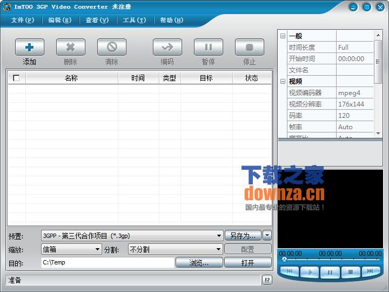Click the properties panel horizontal splitter grip
Viewport: 389px width, 292px height.
(x=331, y=140)
